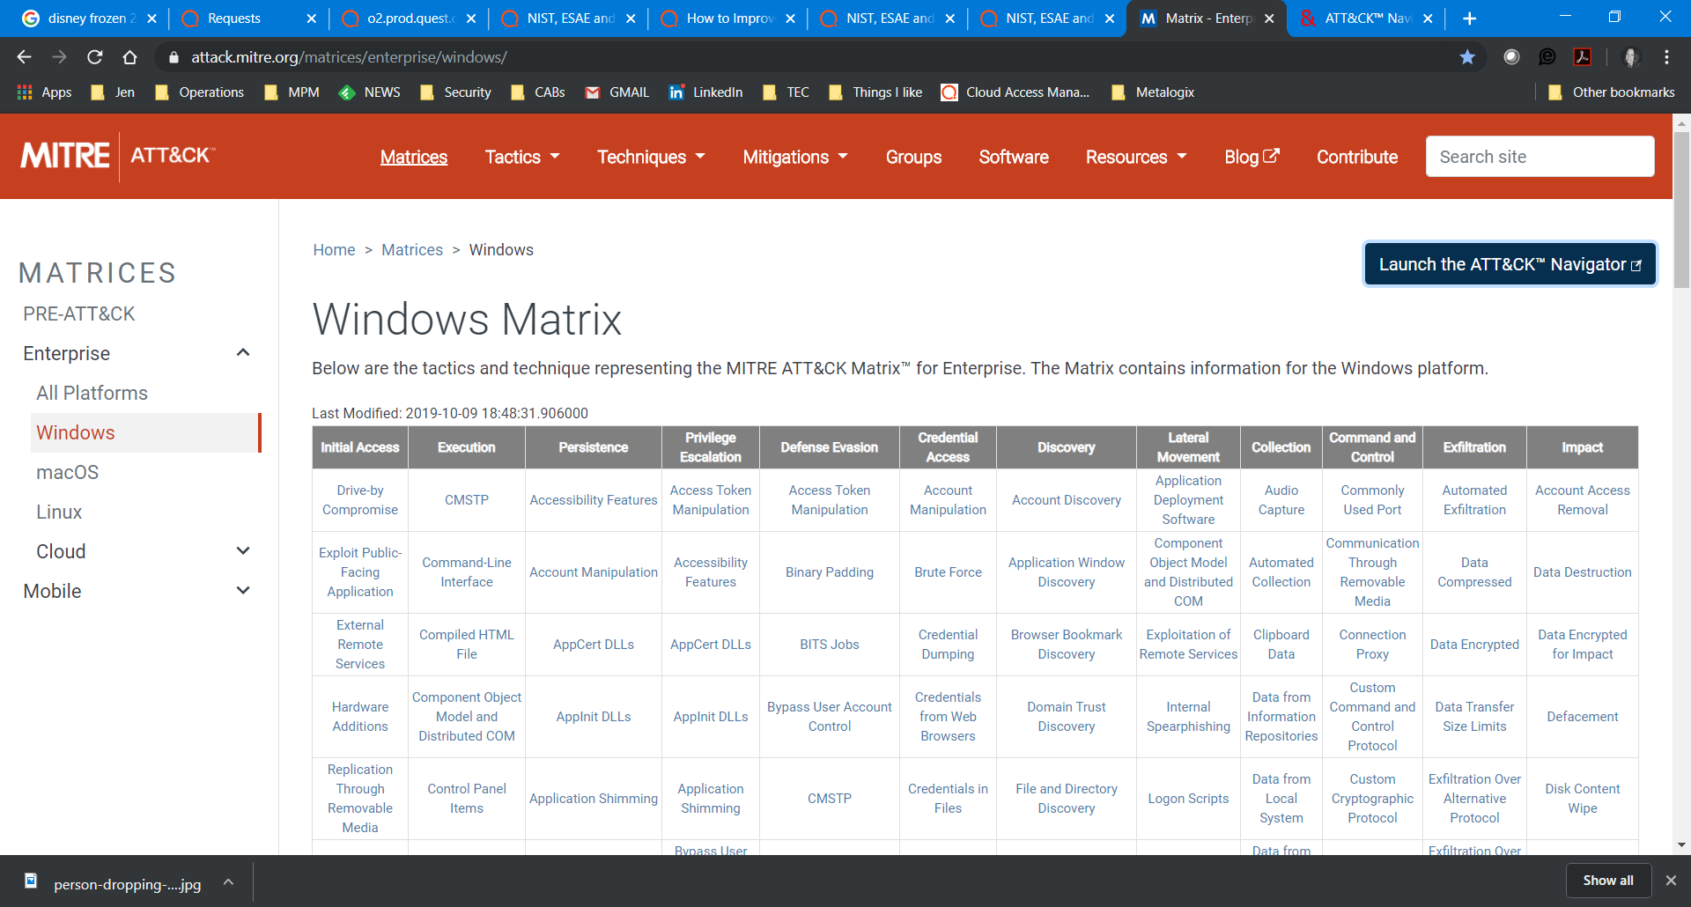
Task: Open the Other bookmarks folder
Action: 1612,92
